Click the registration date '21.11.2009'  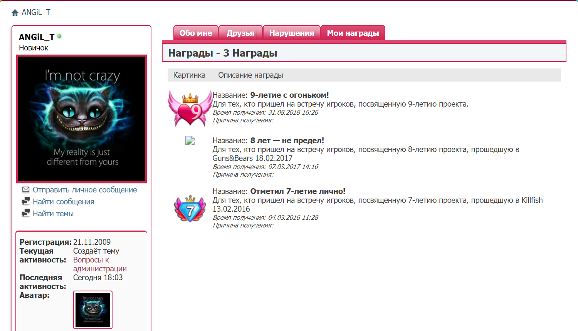(x=92, y=242)
